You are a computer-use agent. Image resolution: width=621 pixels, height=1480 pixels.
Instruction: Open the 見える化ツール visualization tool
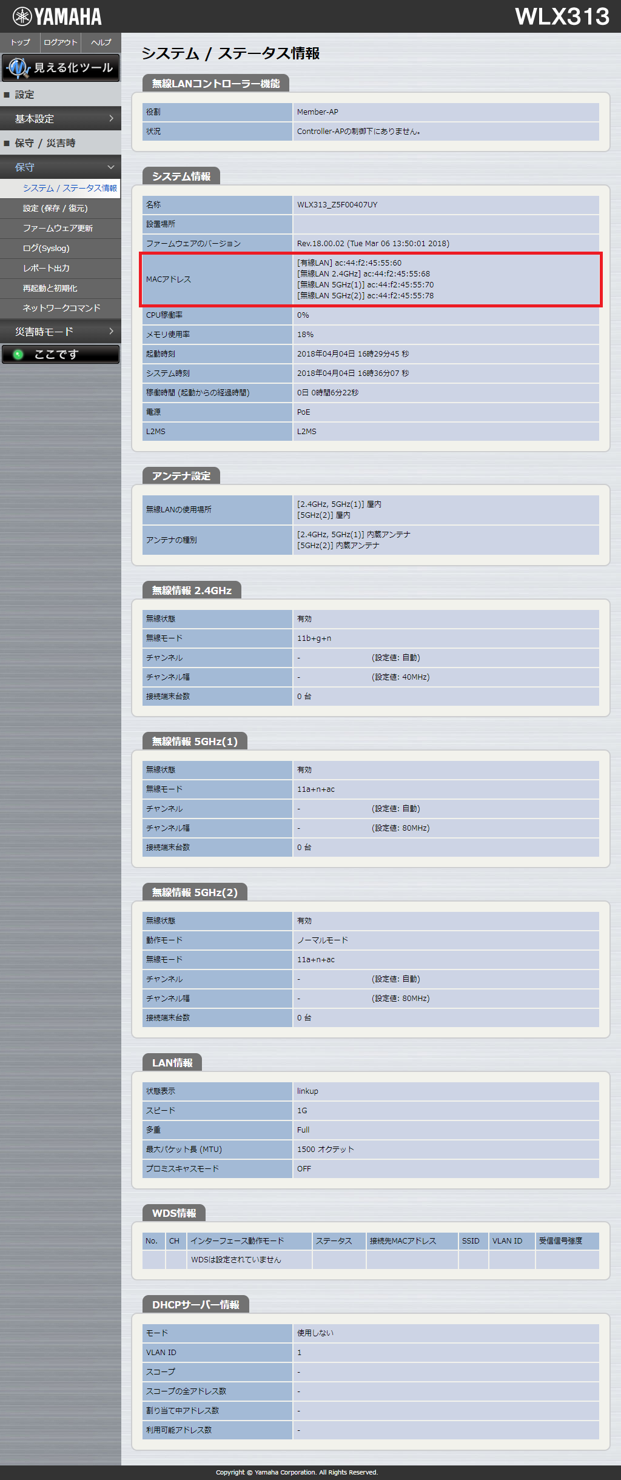point(61,67)
